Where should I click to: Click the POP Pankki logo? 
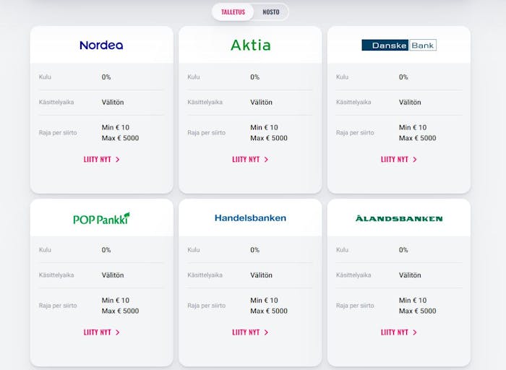click(101, 218)
